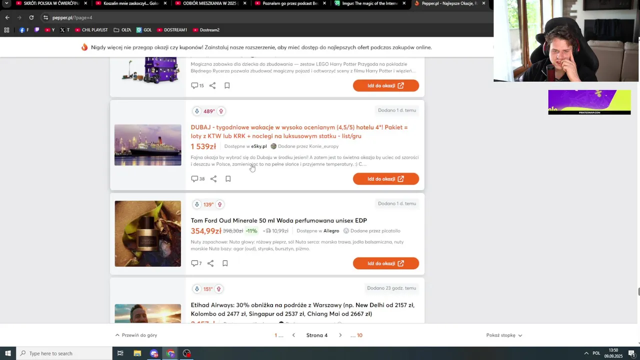The height and width of the screenshot is (360, 640).
Task: Open the X 'T' bookmark
Action: [64, 30]
